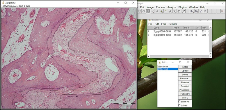This screenshot has width=226, height=110.
Task: Click Mean value 155.374
Action: 188,35
